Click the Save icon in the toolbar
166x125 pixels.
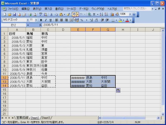pos(15,15)
